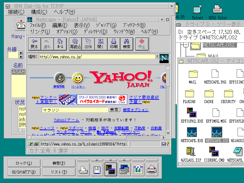The image size is (244, 183).
Task: Click the security key icon in Netscape status bar
Action: 33,144
